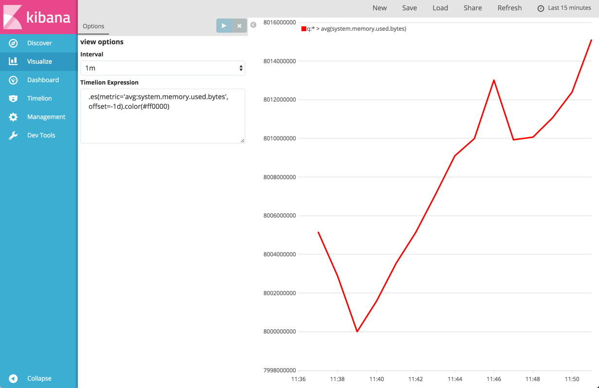Discard changes with the x button
Screen dimensions: 599x388
239,25
